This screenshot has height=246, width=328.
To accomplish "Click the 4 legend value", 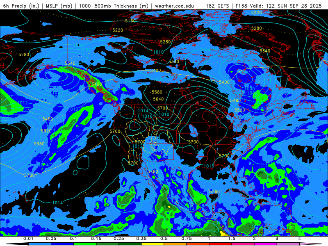I will 300,239.
